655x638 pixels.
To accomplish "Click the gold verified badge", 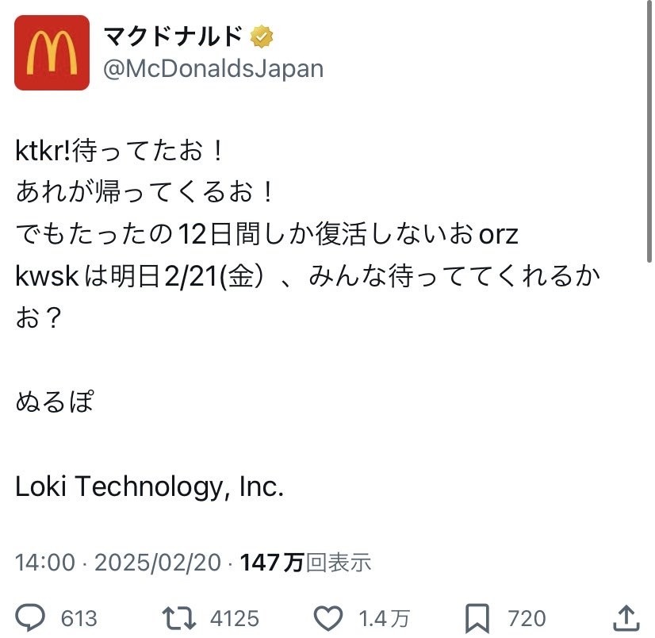I will click(x=262, y=36).
